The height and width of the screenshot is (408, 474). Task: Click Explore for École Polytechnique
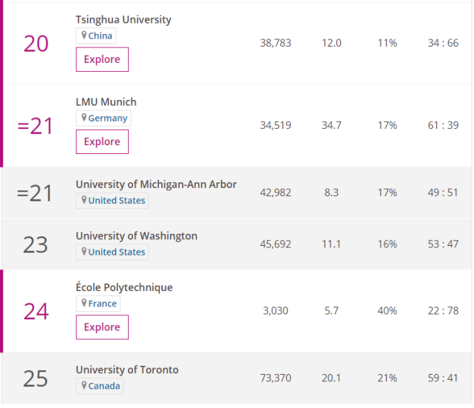(x=102, y=327)
